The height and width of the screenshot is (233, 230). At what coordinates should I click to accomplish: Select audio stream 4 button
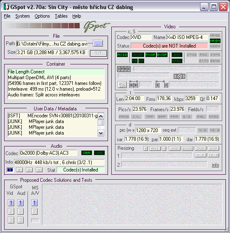[39, 170]
